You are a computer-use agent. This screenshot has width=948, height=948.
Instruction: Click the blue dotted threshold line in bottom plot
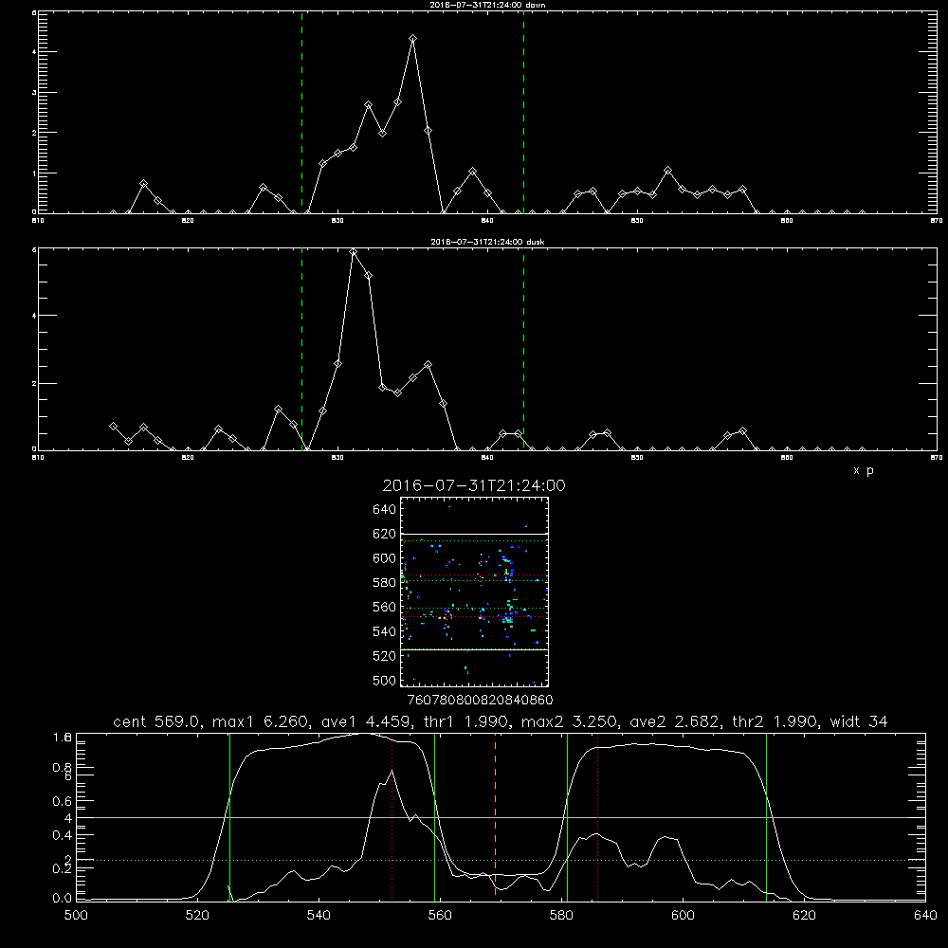coord(501,860)
